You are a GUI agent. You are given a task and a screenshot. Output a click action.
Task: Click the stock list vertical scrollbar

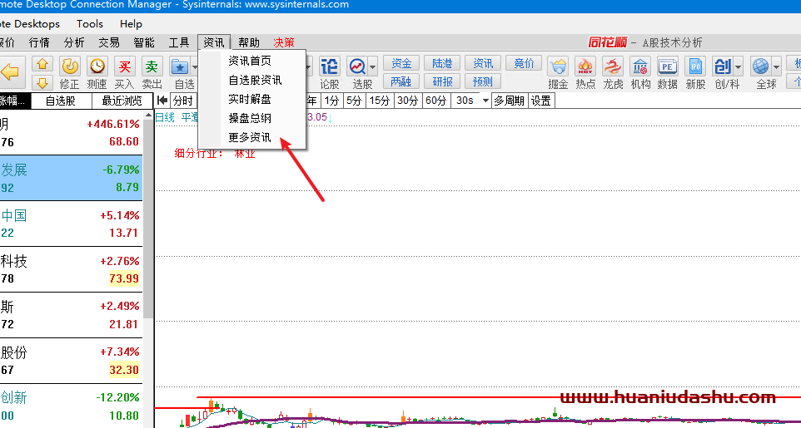click(148, 249)
